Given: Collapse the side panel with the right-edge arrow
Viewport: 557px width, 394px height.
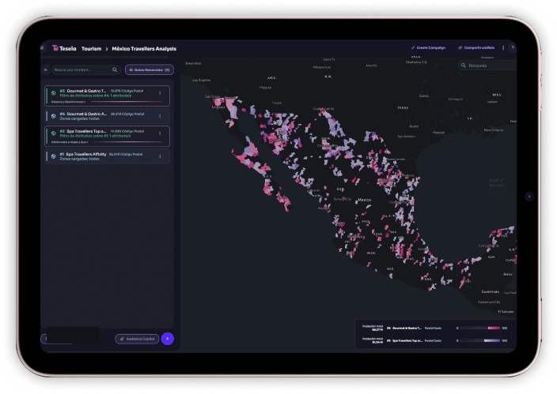Looking at the screenshot, I should click(529, 196).
